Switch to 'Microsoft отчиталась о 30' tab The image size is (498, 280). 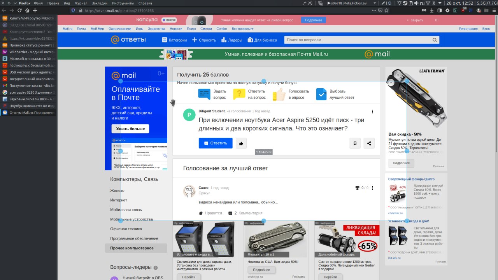click(x=28, y=58)
